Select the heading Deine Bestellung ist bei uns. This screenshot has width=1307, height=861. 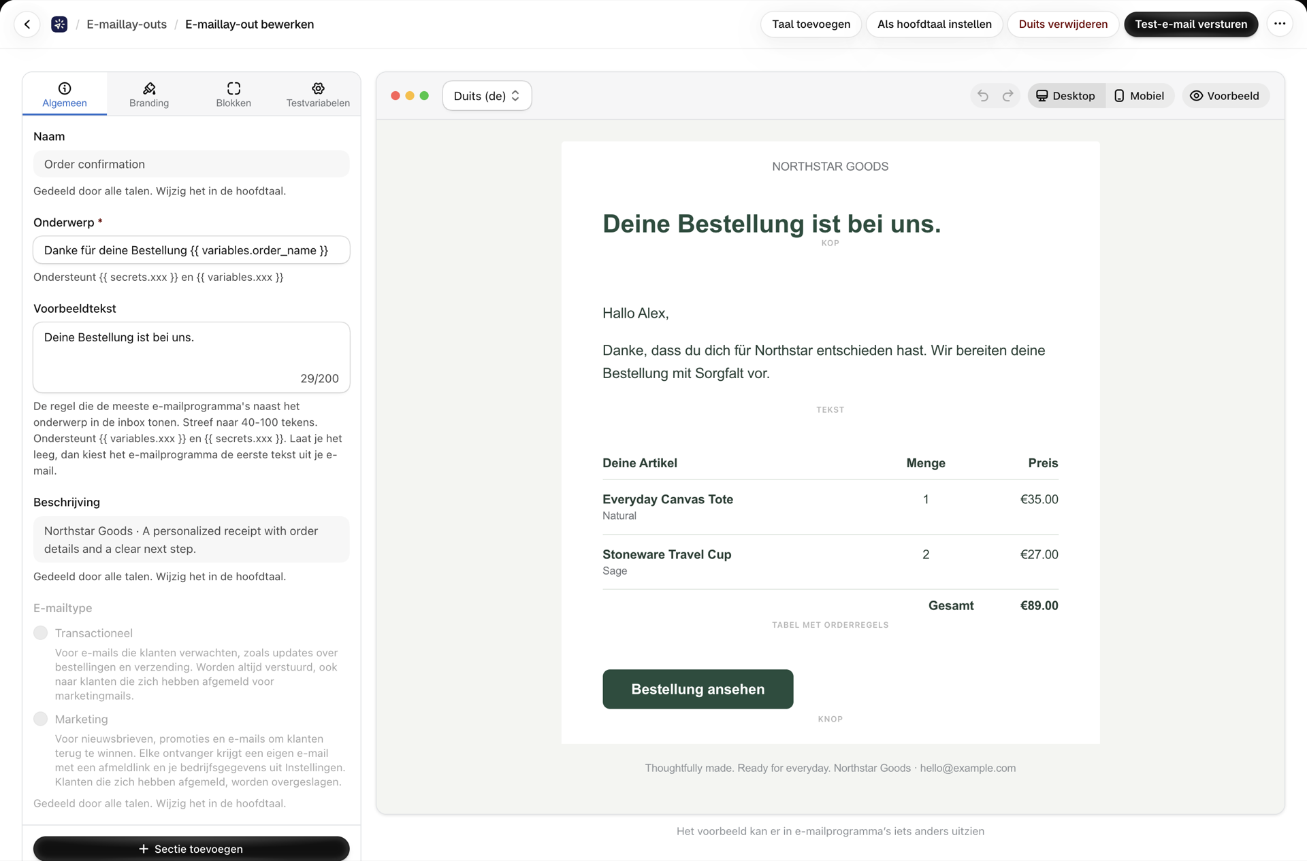click(771, 224)
